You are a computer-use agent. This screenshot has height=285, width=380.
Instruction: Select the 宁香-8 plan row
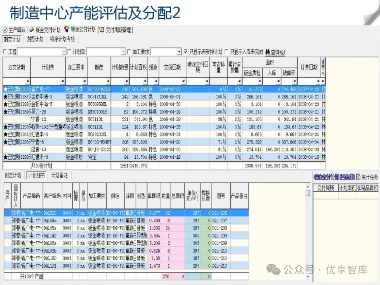(x=164, y=142)
